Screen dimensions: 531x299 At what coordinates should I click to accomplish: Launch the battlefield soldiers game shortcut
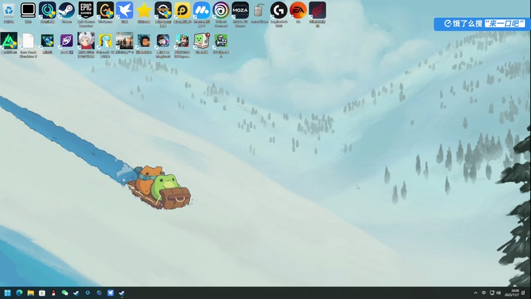click(x=125, y=41)
